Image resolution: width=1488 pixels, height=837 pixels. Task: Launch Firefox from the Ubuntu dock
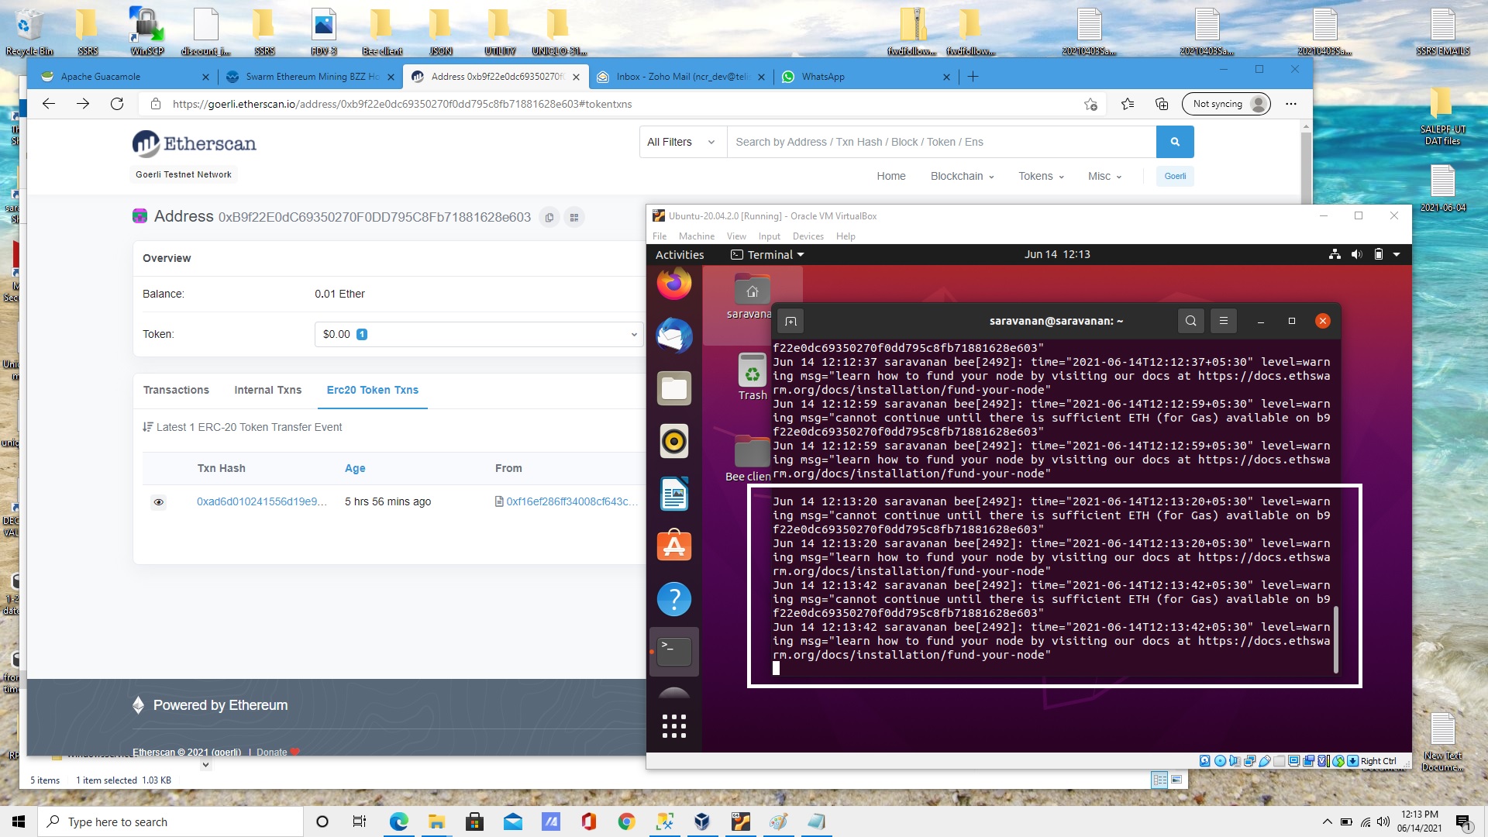[x=673, y=284]
